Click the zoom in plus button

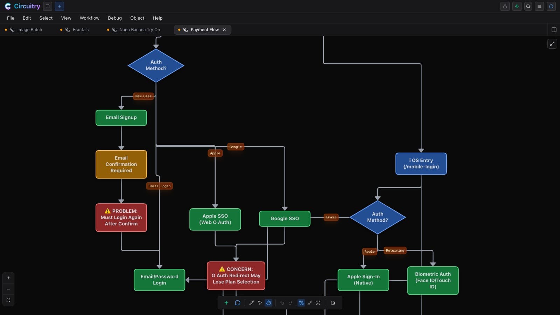point(8,278)
